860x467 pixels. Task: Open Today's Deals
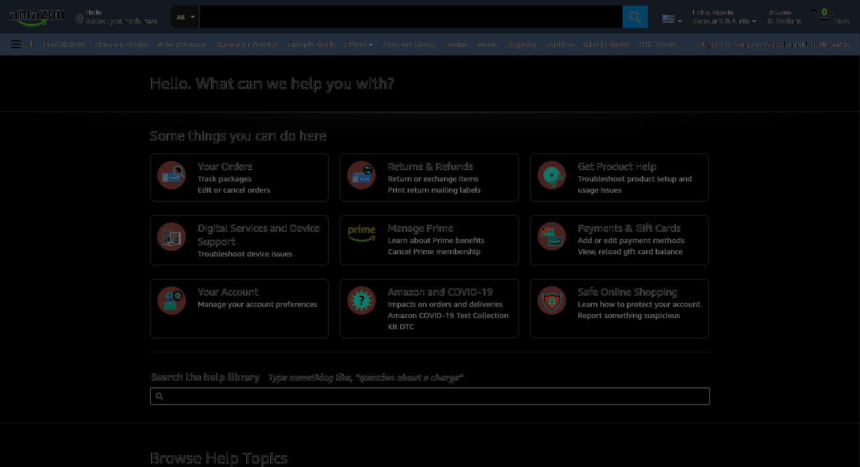[311, 44]
